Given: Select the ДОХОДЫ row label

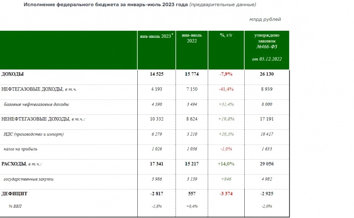Looking at the screenshot, I should tap(13, 74).
